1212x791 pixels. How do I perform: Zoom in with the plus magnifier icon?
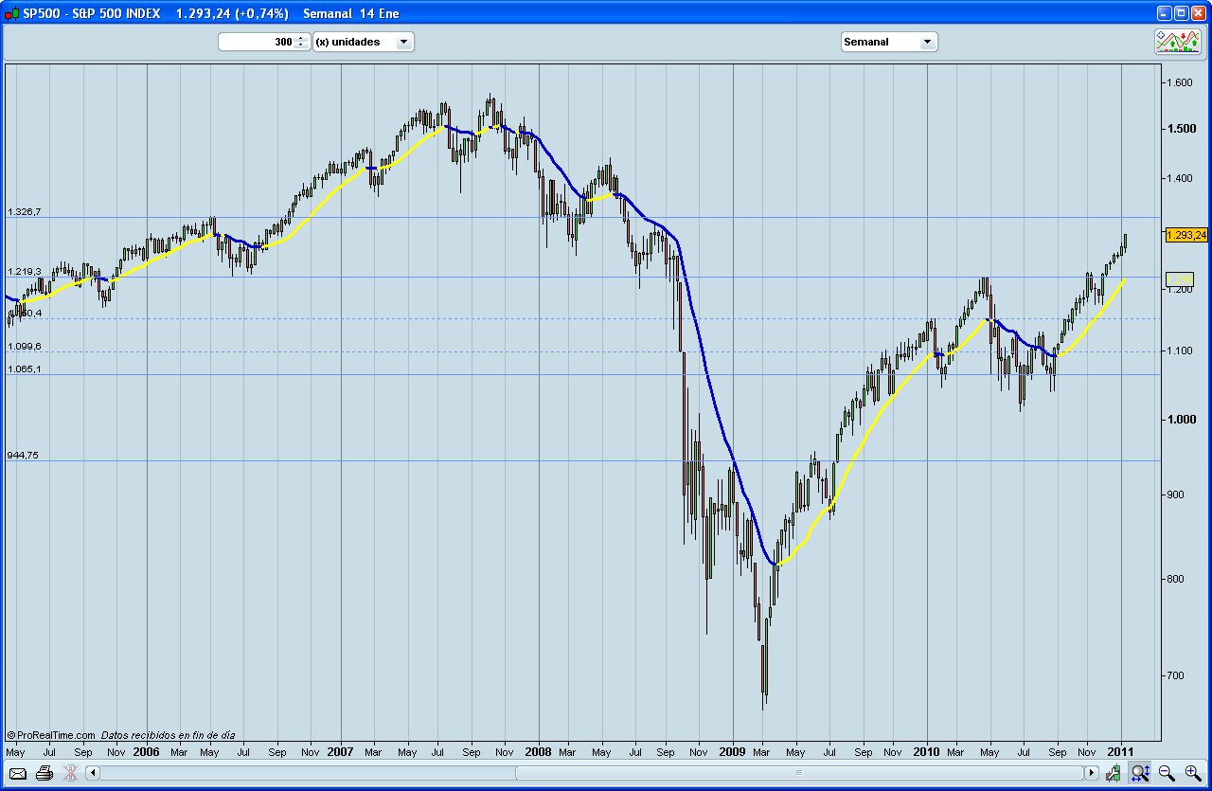(x=1193, y=773)
